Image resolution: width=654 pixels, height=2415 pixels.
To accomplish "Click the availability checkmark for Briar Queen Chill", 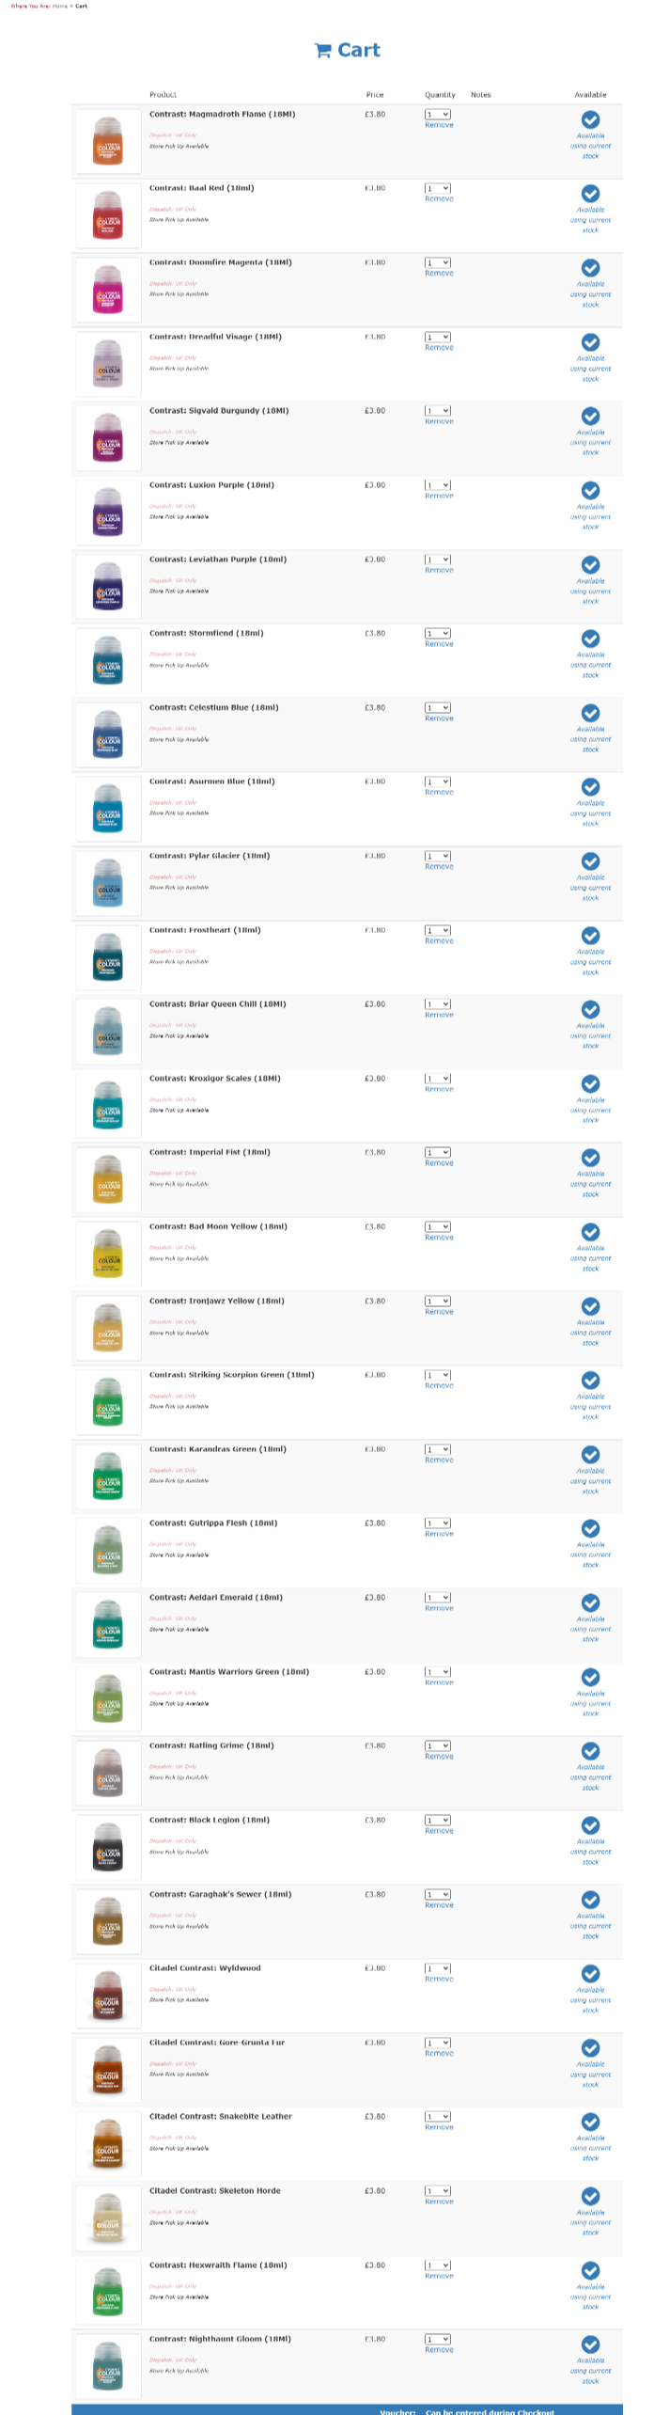I will click(x=590, y=1009).
